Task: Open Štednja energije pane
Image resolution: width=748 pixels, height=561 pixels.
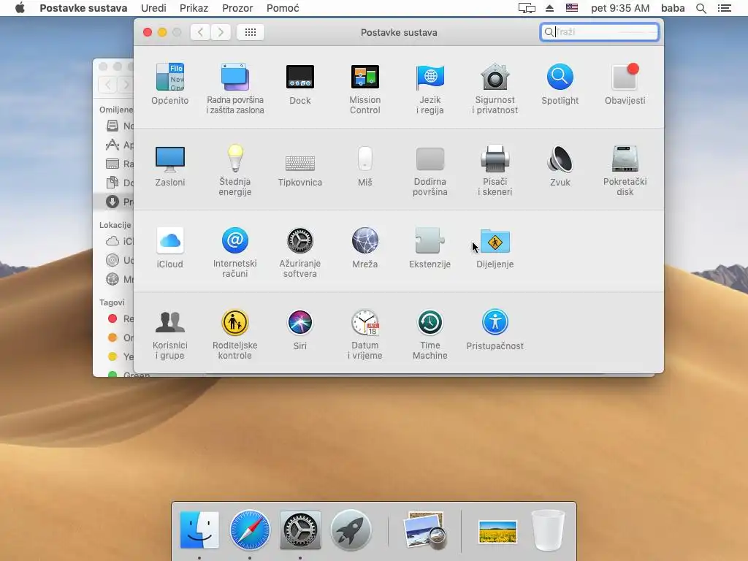Action: 235,170
